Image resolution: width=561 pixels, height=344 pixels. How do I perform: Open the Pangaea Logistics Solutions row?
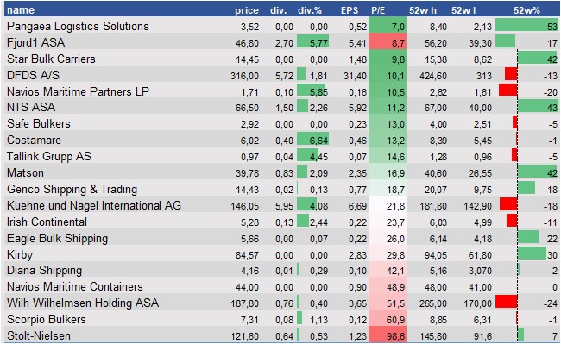(281, 26)
